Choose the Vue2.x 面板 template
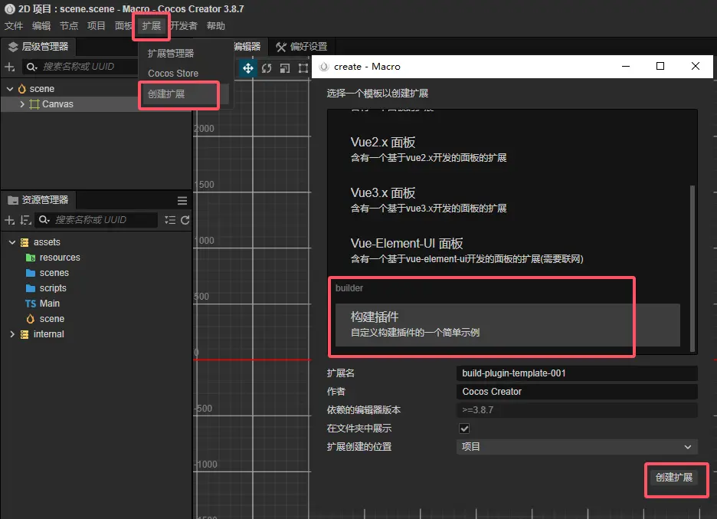 pyautogui.click(x=508, y=149)
